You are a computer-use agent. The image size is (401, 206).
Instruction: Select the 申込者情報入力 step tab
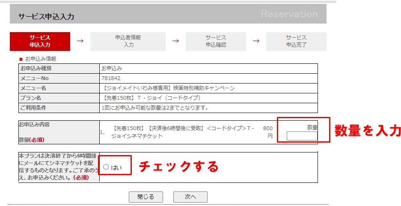[128, 41]
